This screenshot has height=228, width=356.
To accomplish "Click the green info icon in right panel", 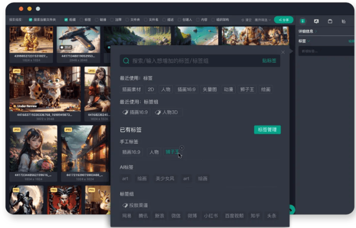I will (x=302, y=21).
